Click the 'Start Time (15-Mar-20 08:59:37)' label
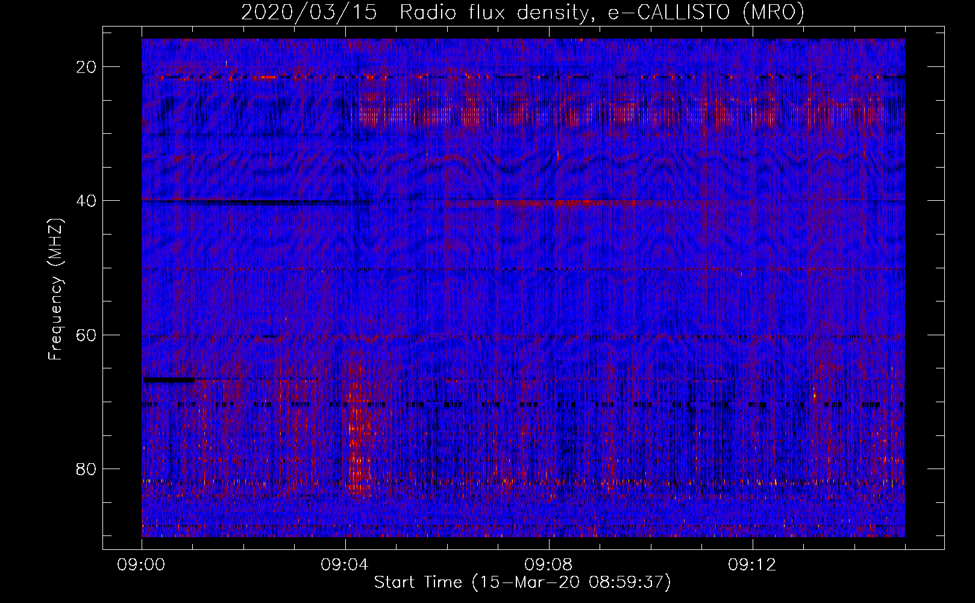975x603 pixels. (x=522, y=582)
